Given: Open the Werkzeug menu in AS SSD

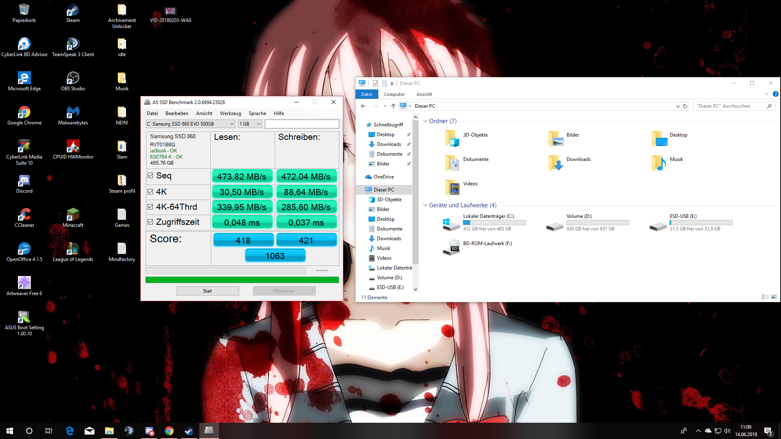Looking at the screenshot, I should click(230, 113).
